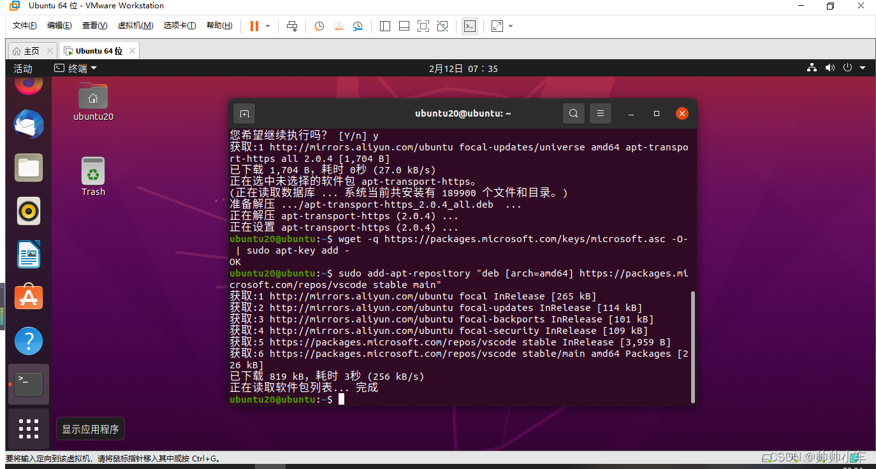Viewport: 876px width, 469px height.
Task: Open the 选项卡(T) menu
Action: 180,25
